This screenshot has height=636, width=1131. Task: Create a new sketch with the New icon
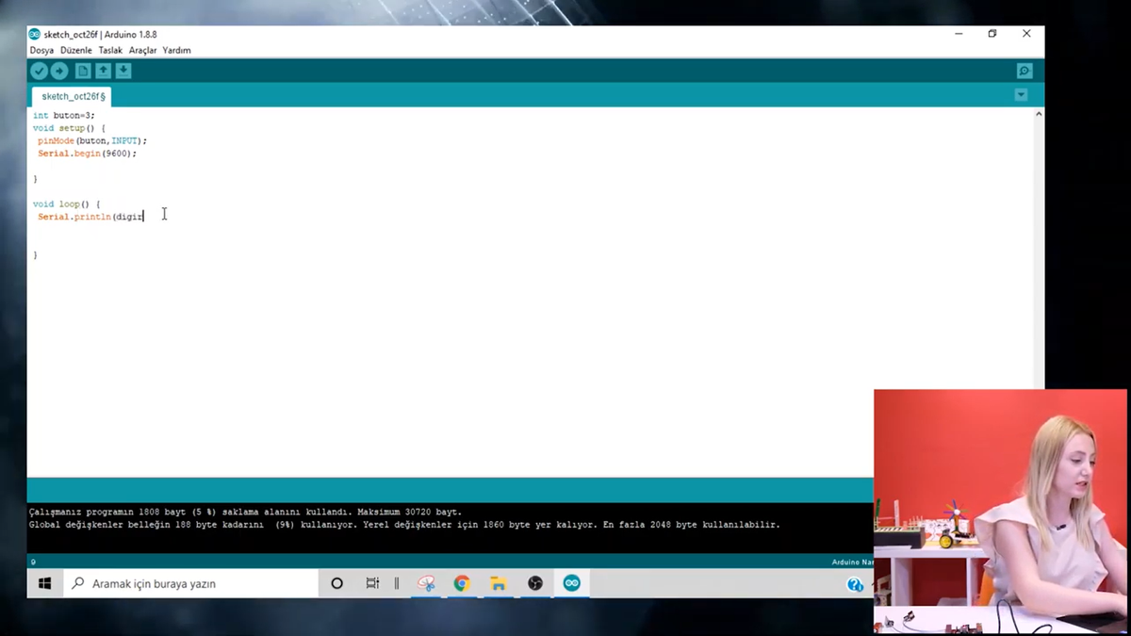pyautogui.click(x=82, y=70)
